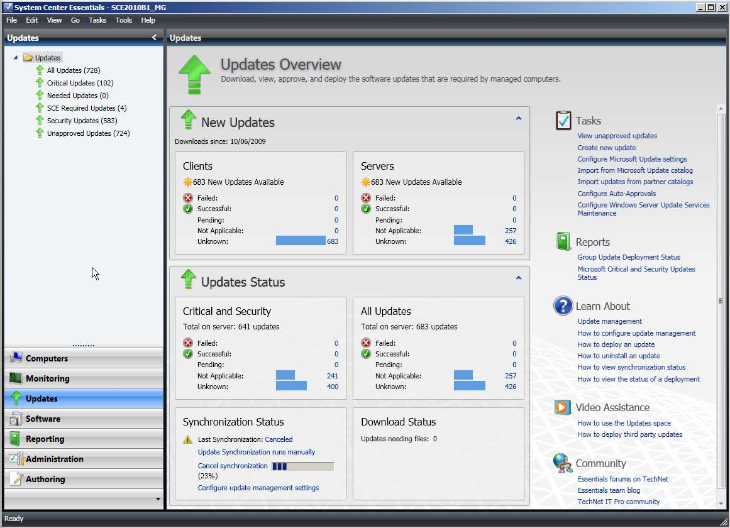This screenshot has height=528, width=730.
Task: Click the green arrow icon beside Needed Updates (0)
Action: click(x=40, y=95)
